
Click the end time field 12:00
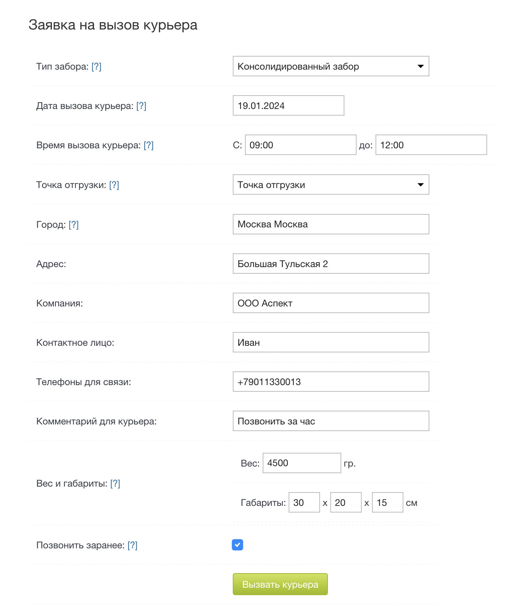(431, 145)
